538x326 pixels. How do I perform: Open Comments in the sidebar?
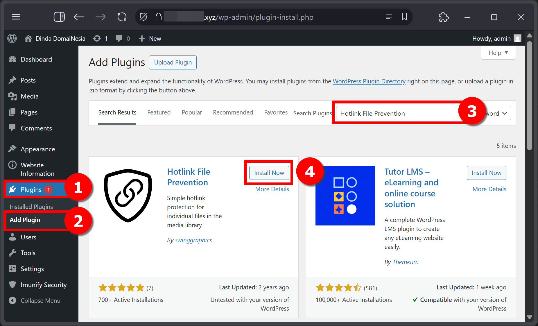coord(36,128)
